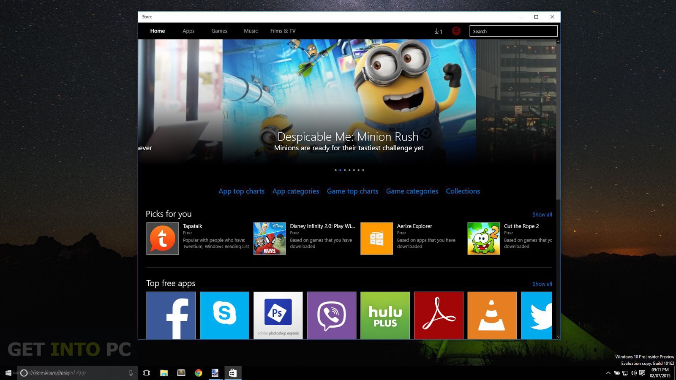Open the VLC media player tile

coord(492,315)
